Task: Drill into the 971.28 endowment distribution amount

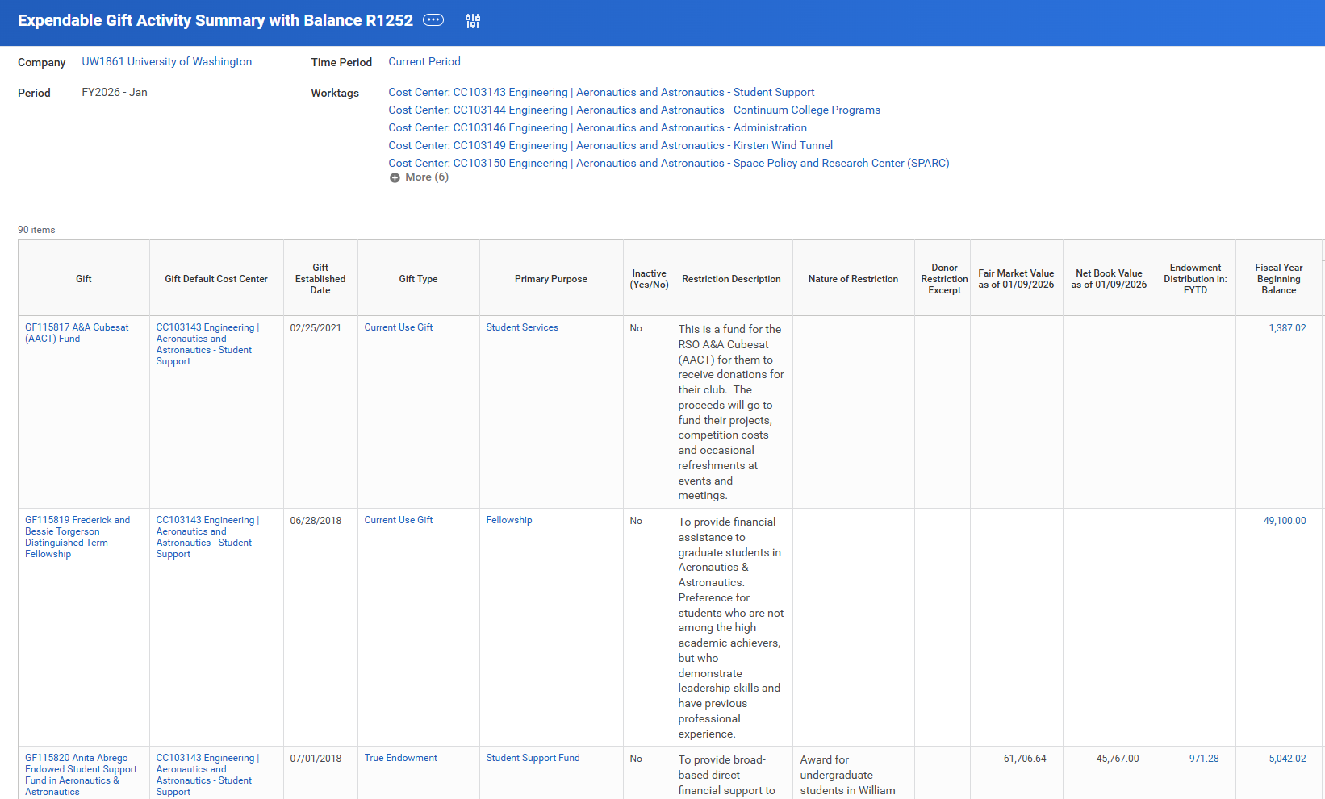Action: click(x=1204, y=759)
